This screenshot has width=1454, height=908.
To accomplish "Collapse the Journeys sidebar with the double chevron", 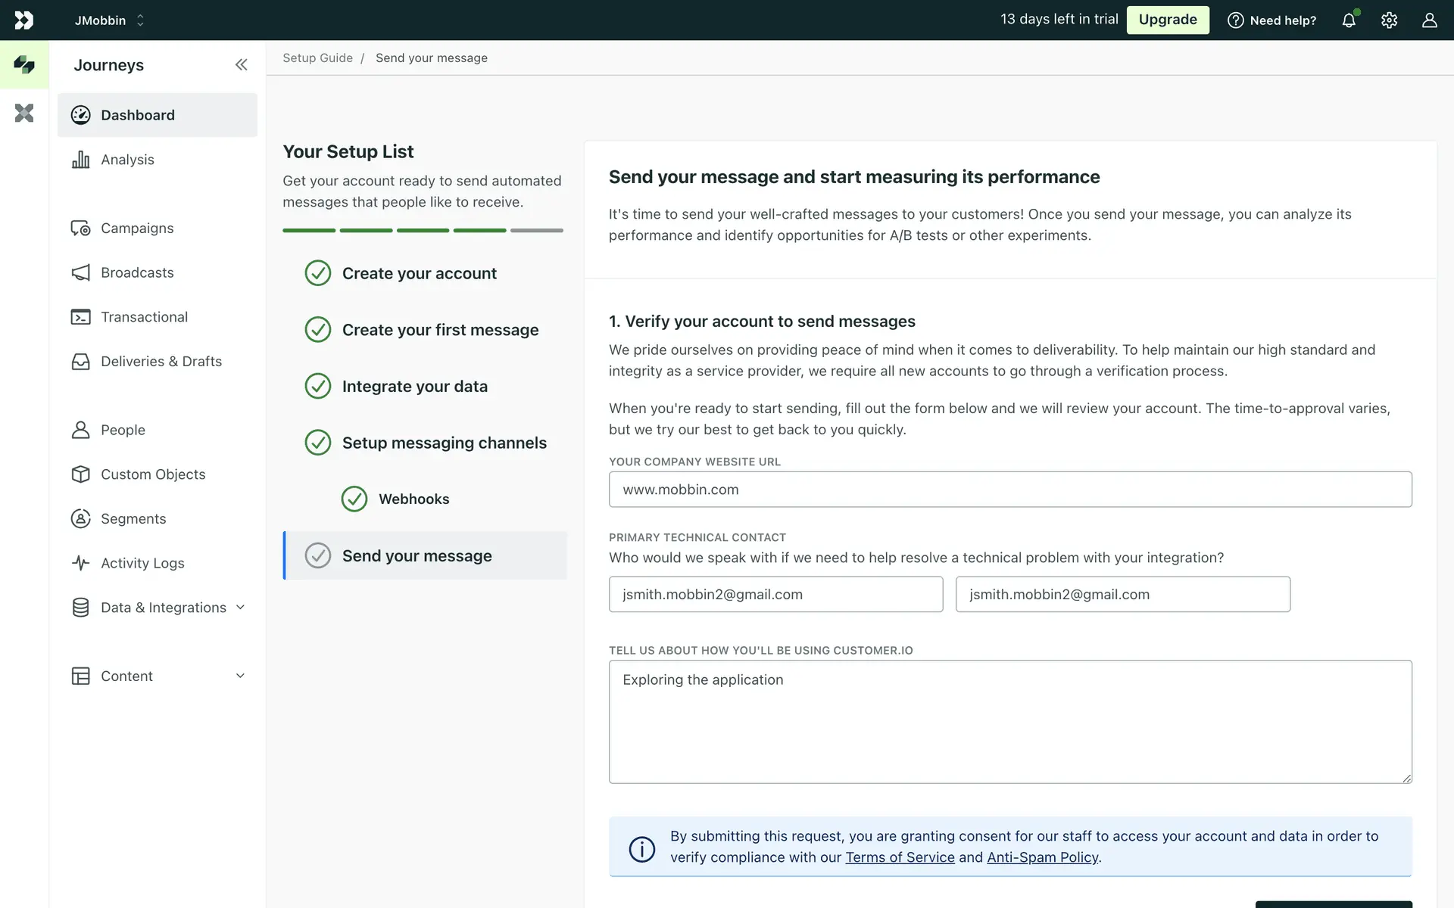I will click(241, 65).
